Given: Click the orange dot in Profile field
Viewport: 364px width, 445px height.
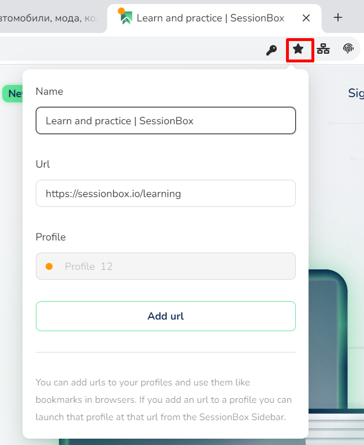Looking at the screenshot, I should click(x=49, y=266).
